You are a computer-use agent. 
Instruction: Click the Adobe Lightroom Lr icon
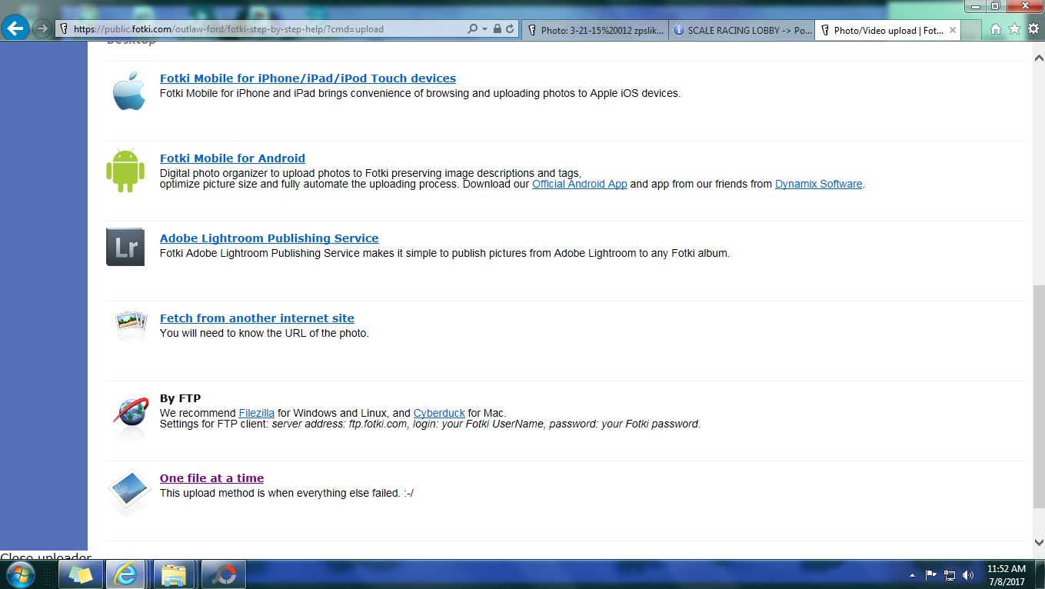125,247
